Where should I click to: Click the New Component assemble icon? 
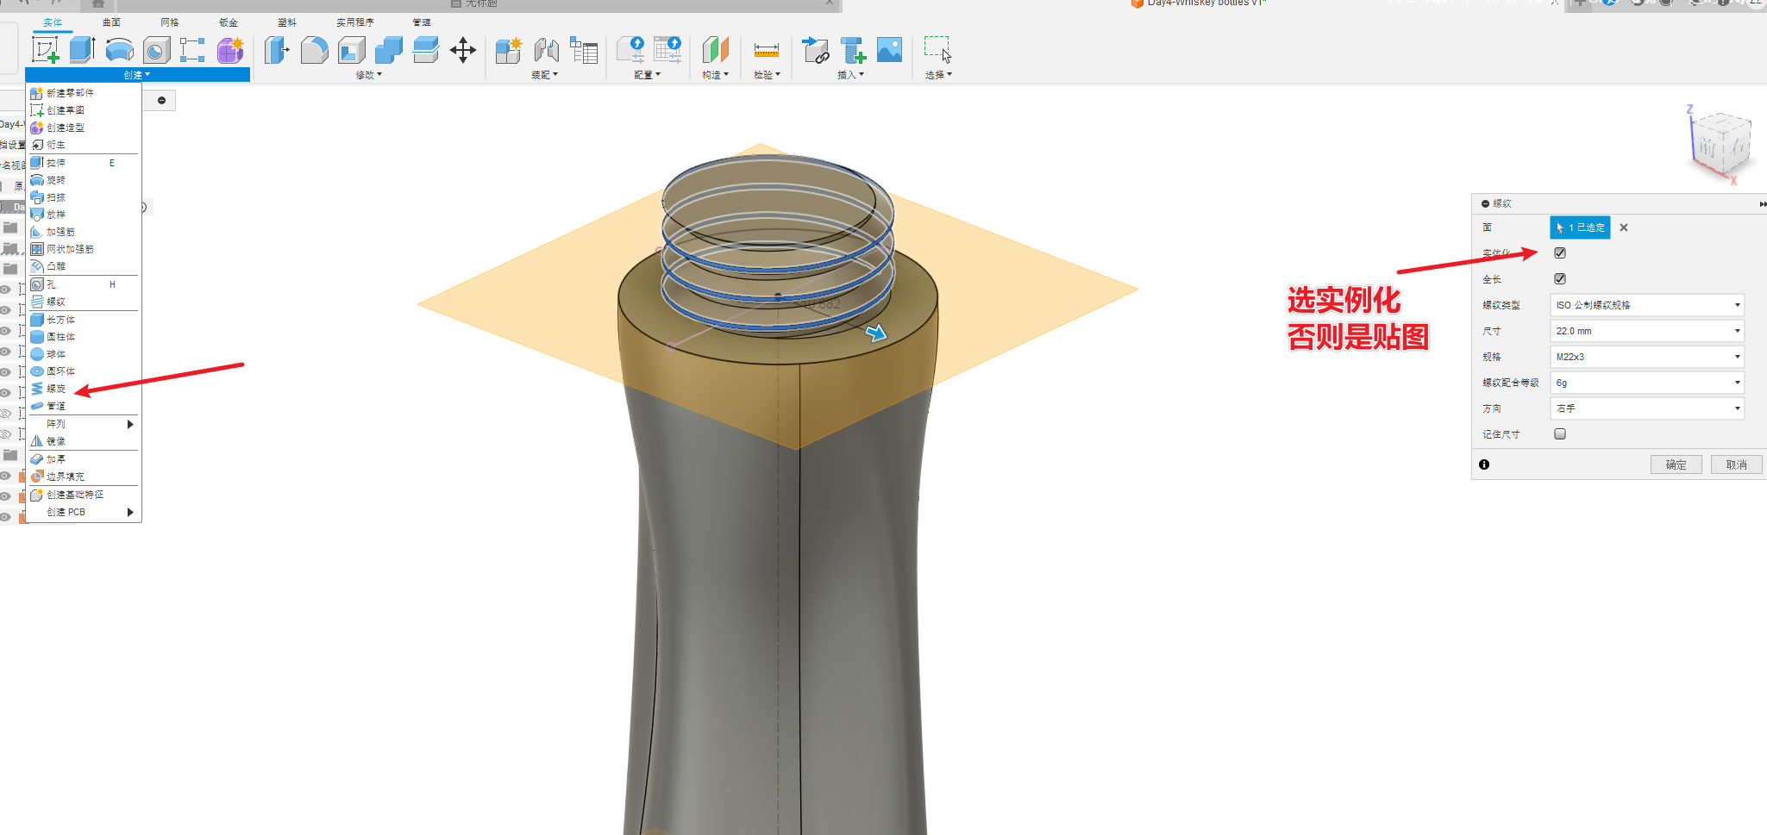[x=508, y=51]
